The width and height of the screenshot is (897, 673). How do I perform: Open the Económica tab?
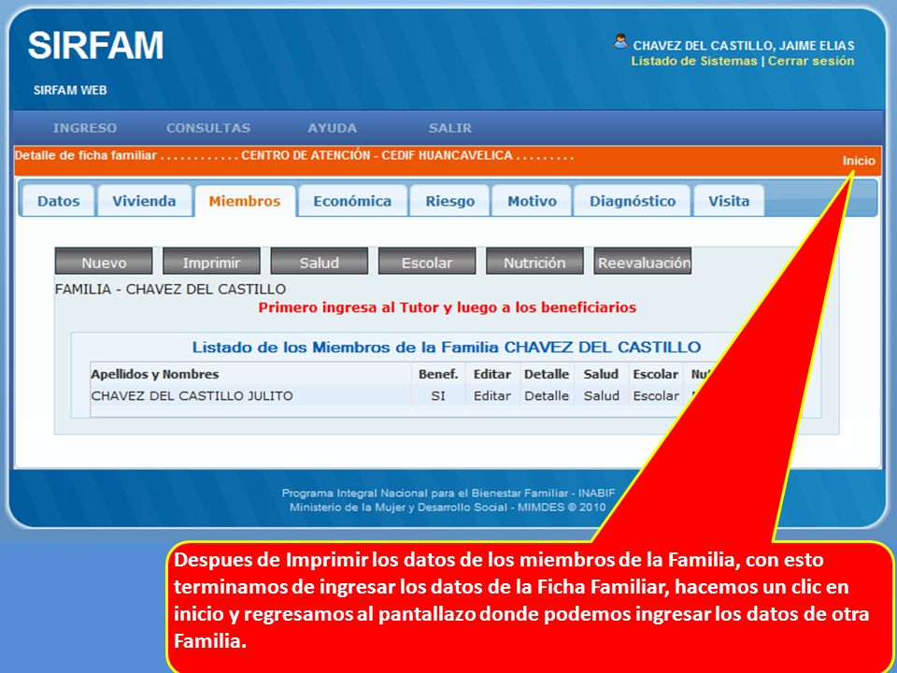point(352,201)
